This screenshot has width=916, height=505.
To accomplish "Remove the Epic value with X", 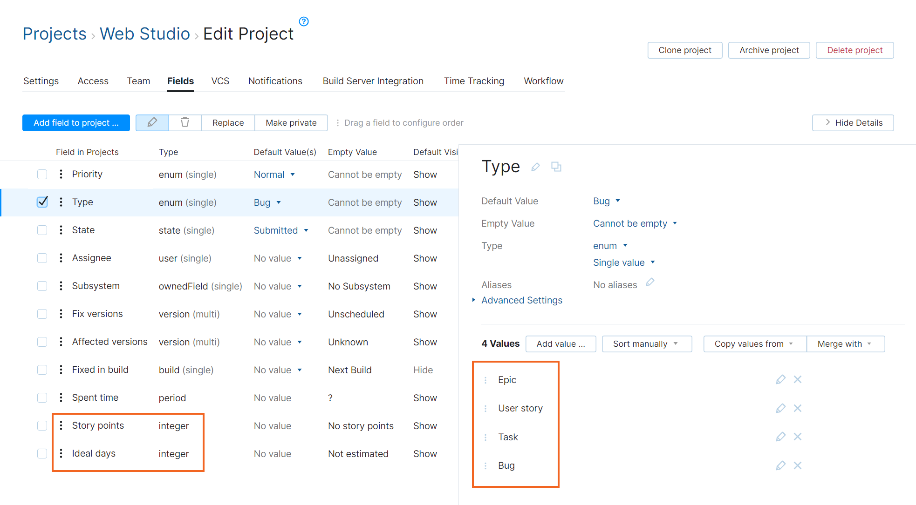I will [x=798, y=379].
